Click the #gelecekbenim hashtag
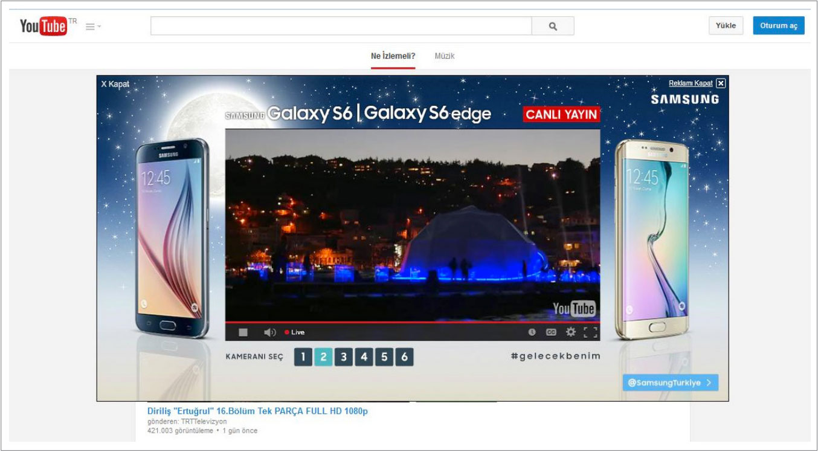The height and width of the screenshot is (452, 818). pos(555,356)
